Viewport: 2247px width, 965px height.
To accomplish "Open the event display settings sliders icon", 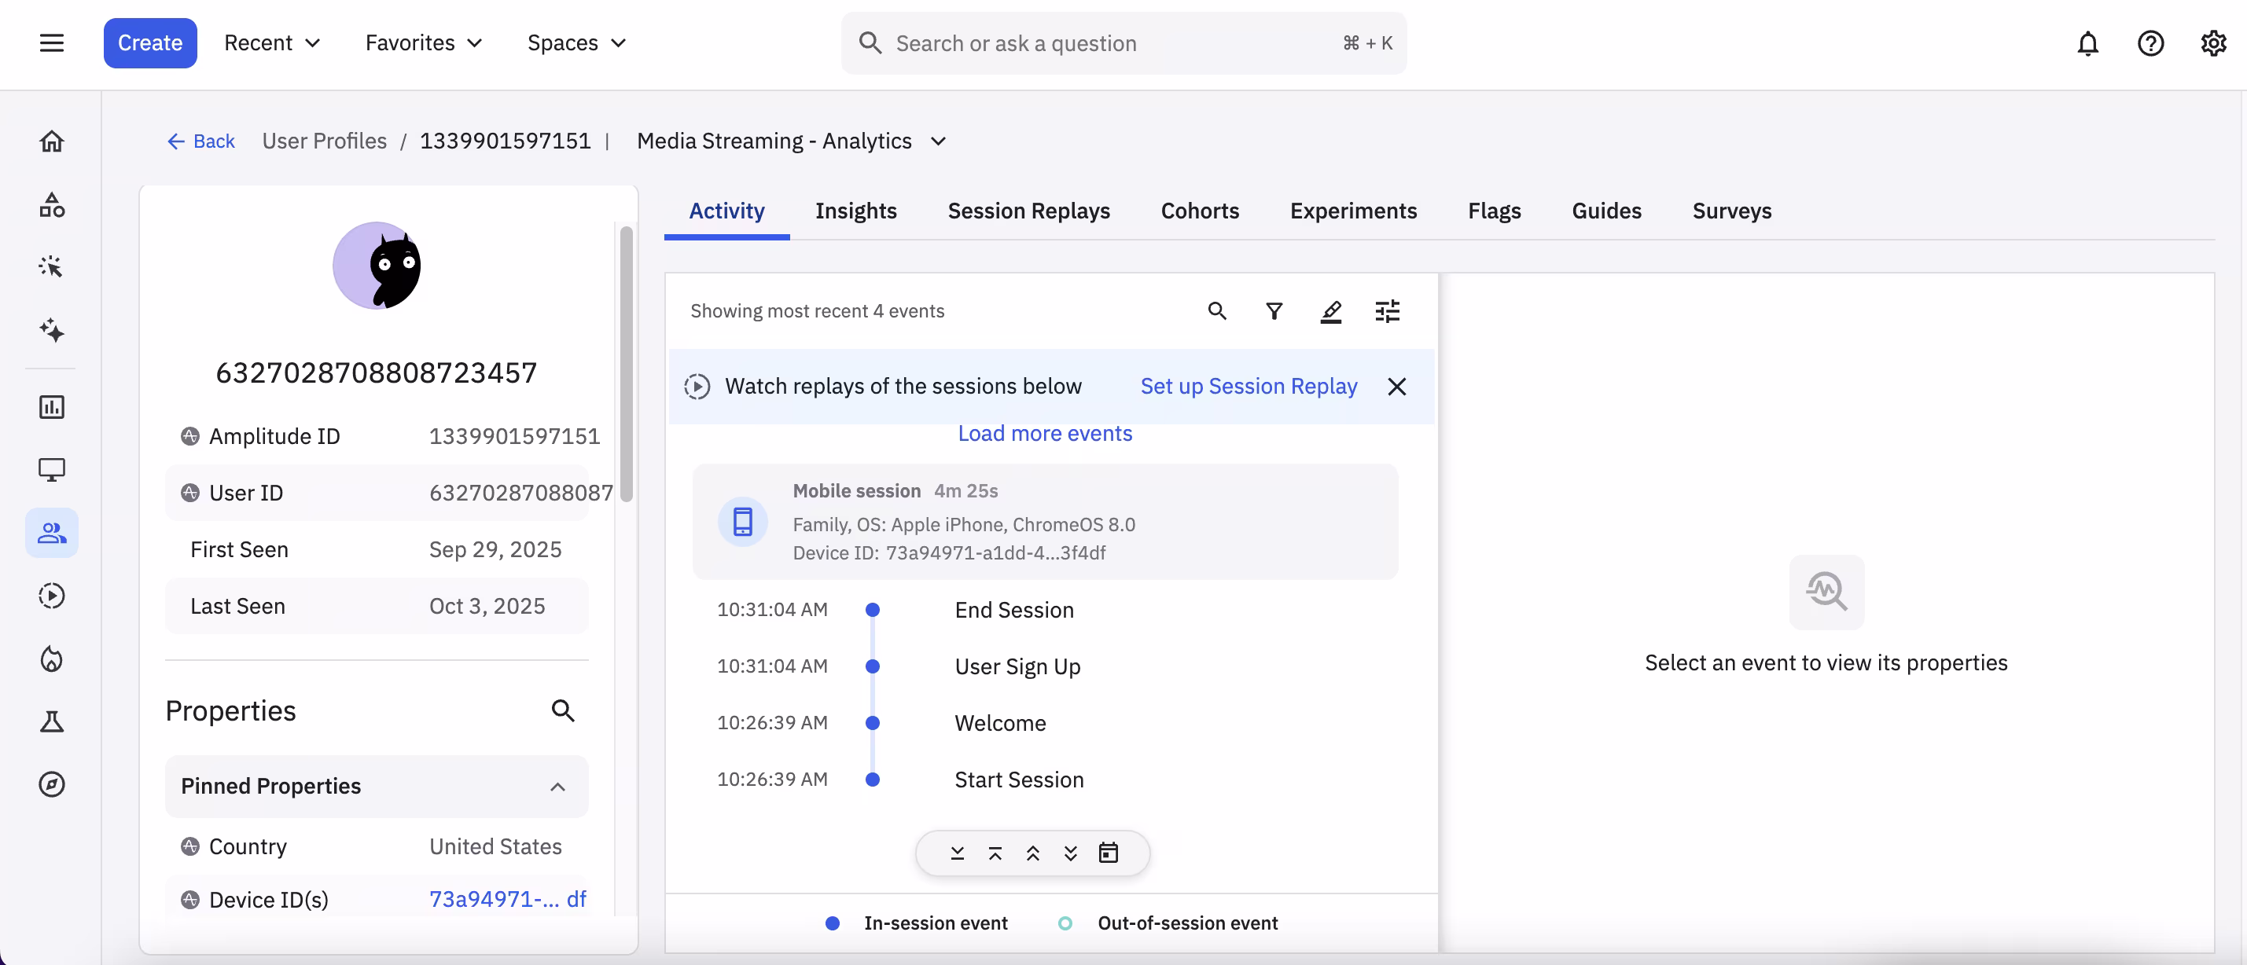I will pyautogui.click(x=1387, y=311).
